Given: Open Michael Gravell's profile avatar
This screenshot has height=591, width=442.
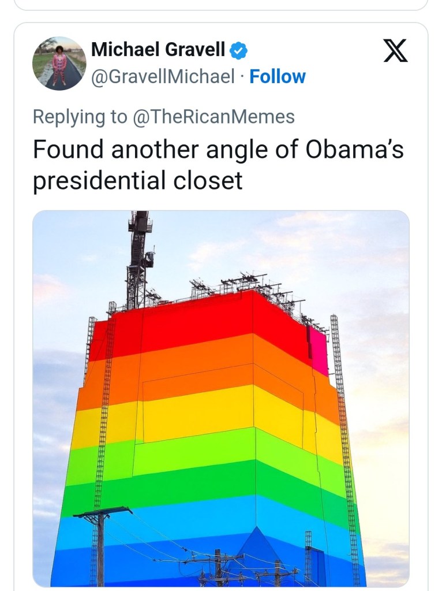Looking at the screenshot, I should [59, 63].
